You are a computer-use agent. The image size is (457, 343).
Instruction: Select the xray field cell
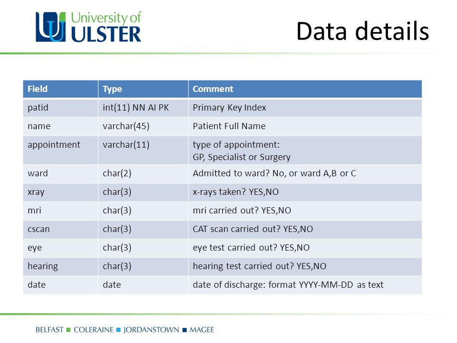(60, 192)
